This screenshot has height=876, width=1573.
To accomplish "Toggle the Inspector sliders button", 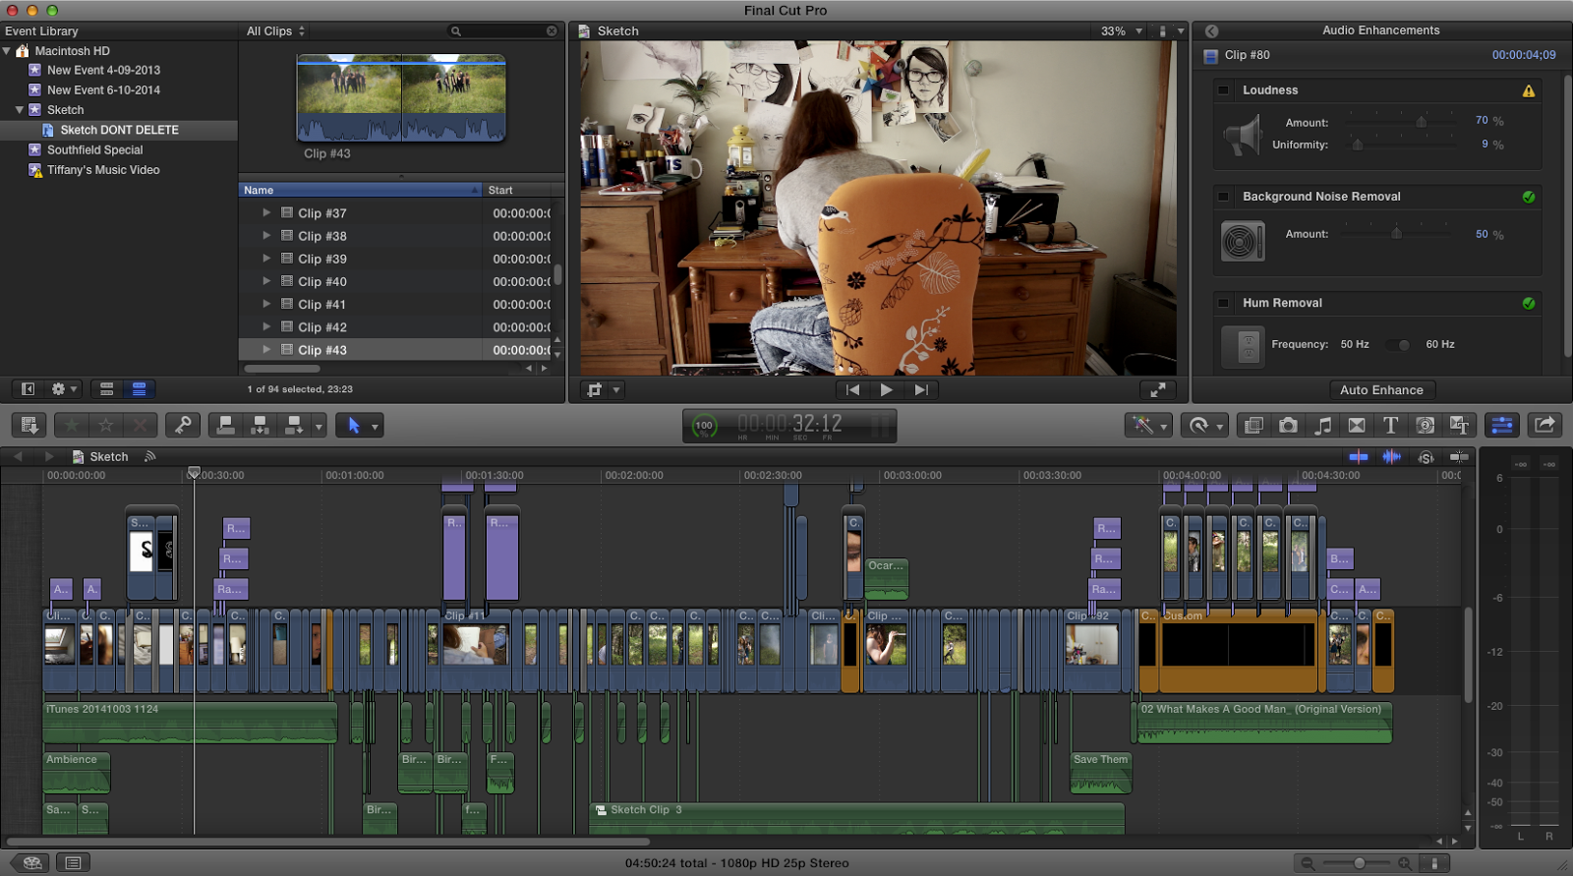I will (1502, 425).
